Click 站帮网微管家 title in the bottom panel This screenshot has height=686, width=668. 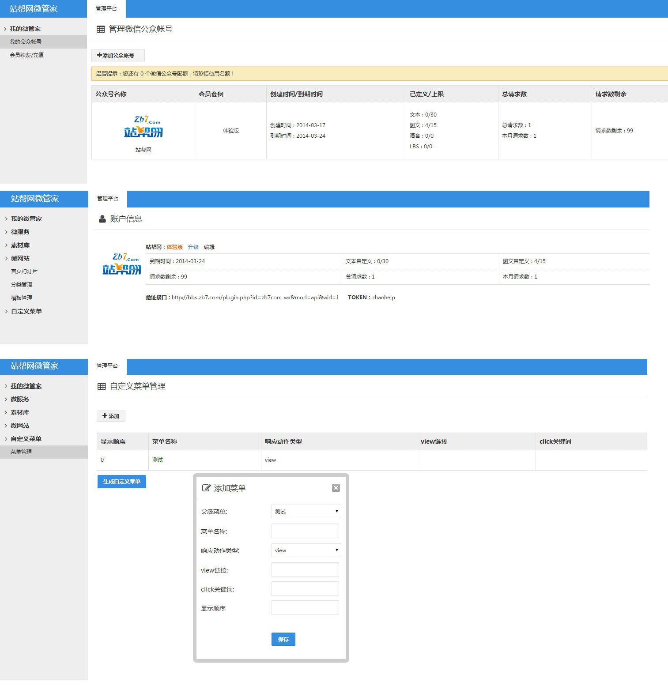(x=34, y=366)
